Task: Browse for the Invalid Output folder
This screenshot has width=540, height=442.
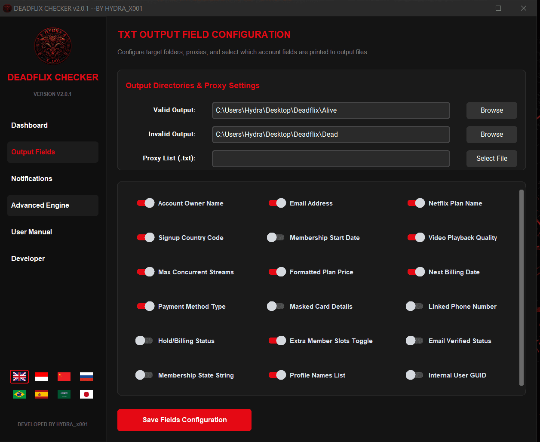Action: [x=492, y=135]
